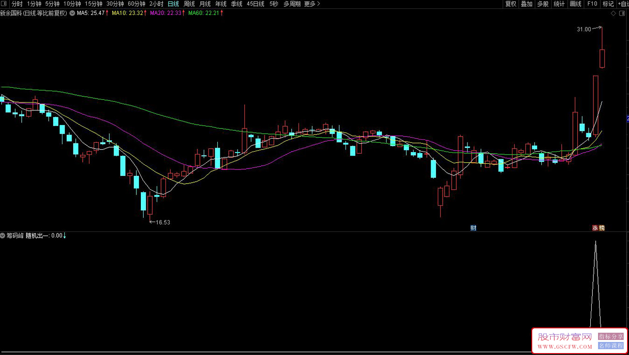Image resolution: width=629 pixels, height=355 pixels.
Task: Open the 多股 multi-stock view
Action: (543, 4)
